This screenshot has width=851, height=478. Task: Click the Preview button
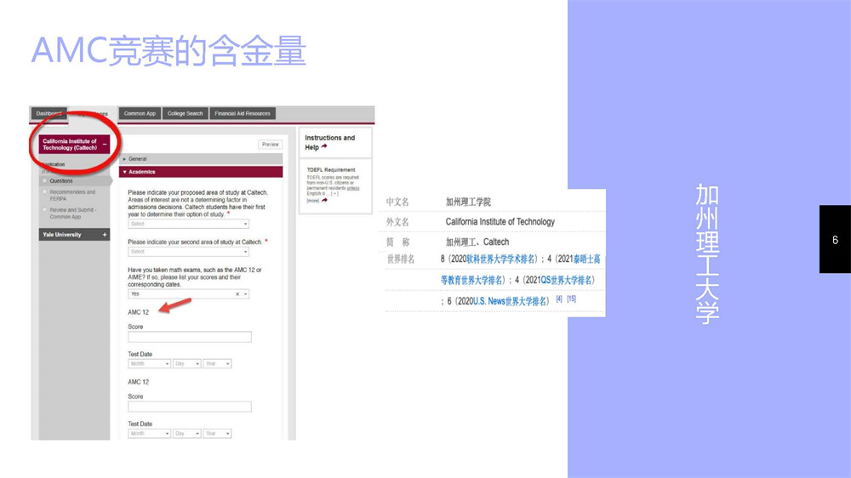point(271,145)
